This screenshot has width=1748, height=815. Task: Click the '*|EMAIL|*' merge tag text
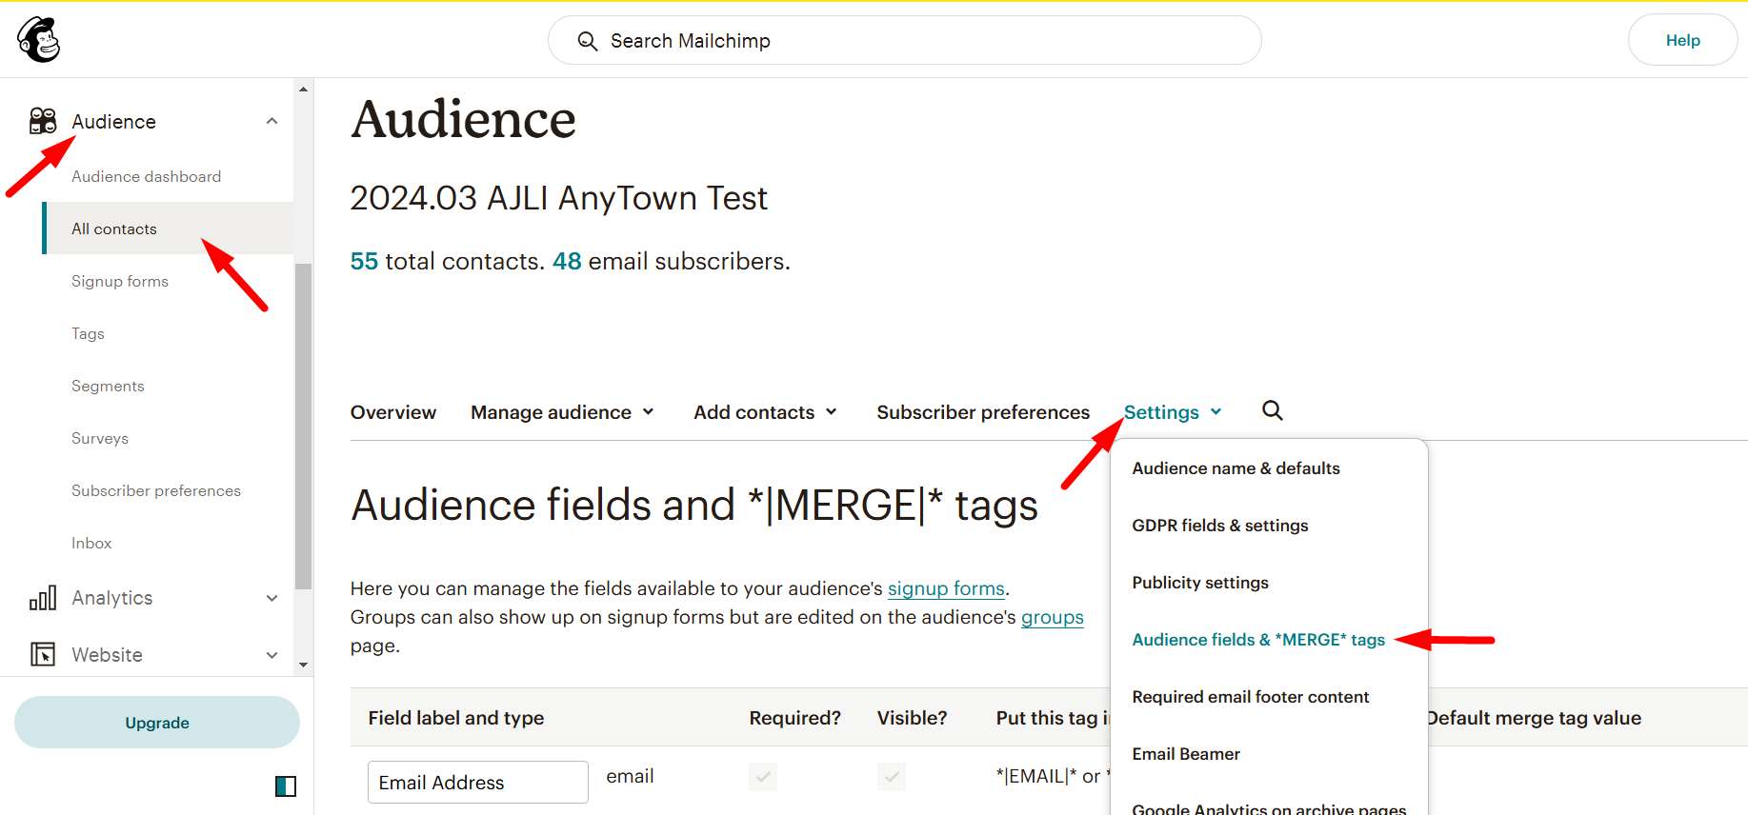(x=1036, y=776)
